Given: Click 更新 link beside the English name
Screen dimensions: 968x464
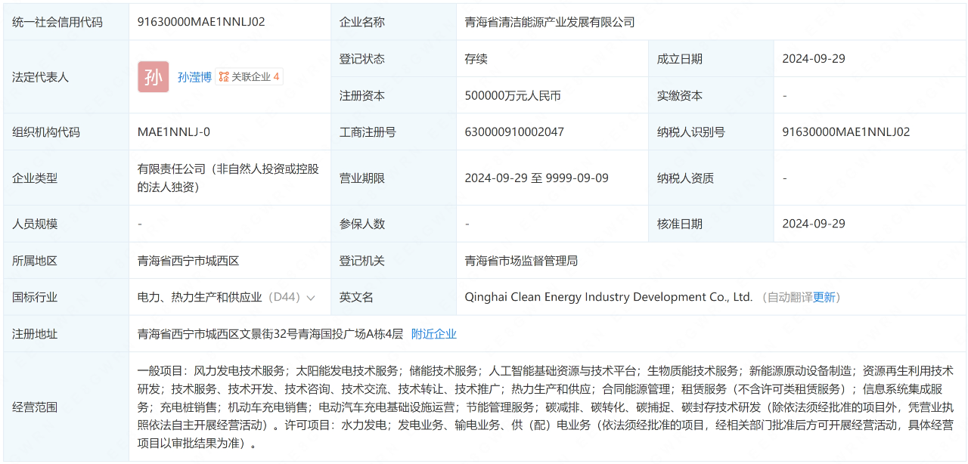Looking at the screenshot, I should pos(824,298).
